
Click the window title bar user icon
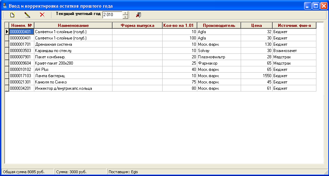[5, 6]
